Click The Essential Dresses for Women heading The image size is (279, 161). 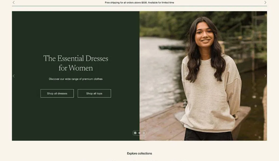(76, 63)
